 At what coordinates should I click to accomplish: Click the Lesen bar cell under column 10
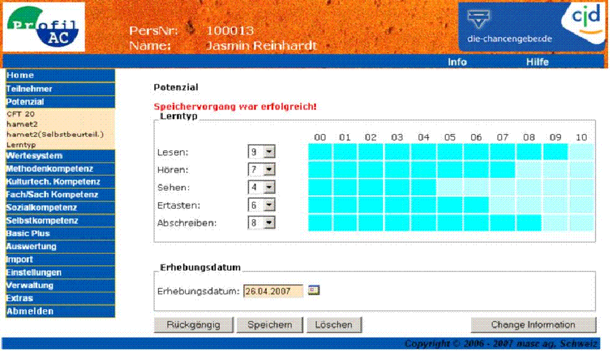click(582, 152)
